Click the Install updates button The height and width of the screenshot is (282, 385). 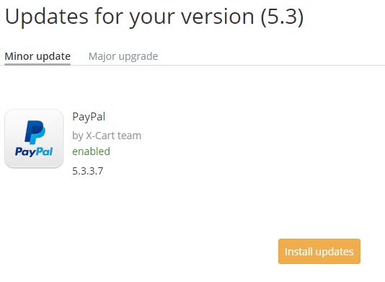tap(319, 251)
